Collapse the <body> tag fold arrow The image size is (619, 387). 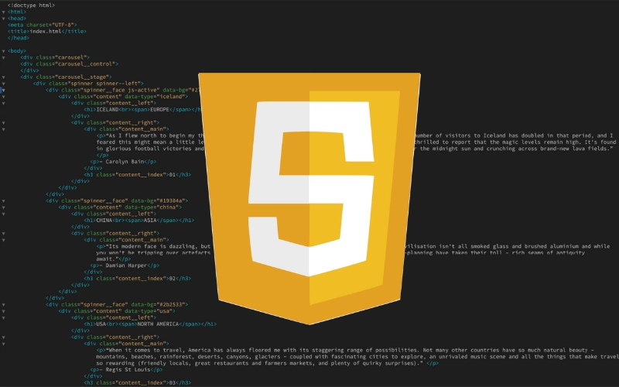[4, 51]
